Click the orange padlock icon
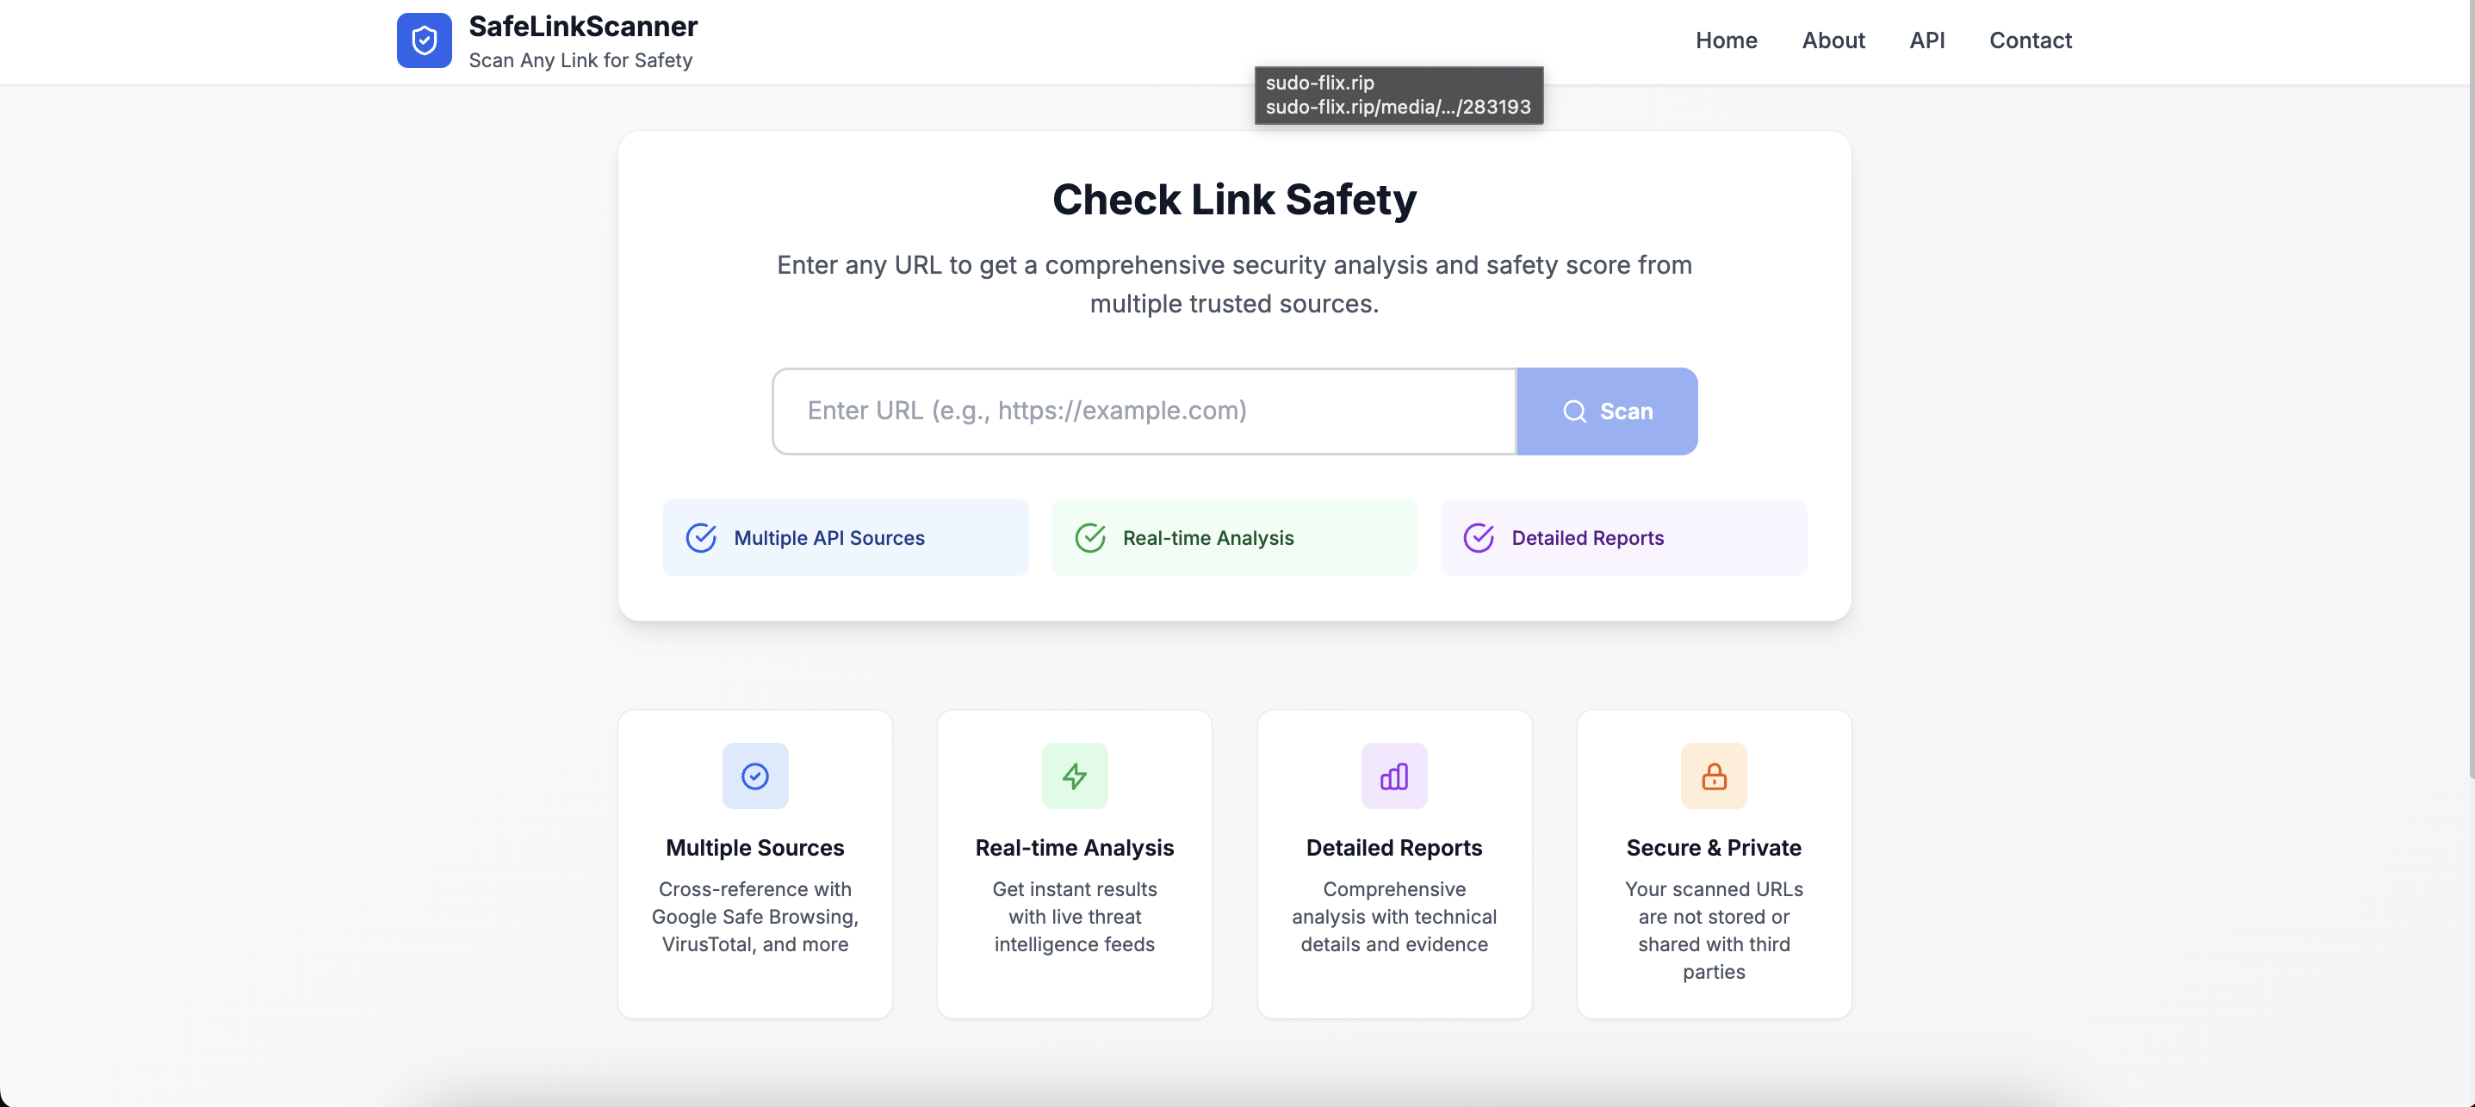The height and width of the screenshot is (1107, 2475). tap(1713, 776)
